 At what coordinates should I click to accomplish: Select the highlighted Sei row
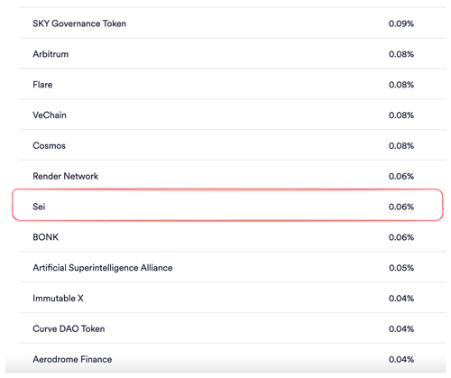tap(227, 205)
